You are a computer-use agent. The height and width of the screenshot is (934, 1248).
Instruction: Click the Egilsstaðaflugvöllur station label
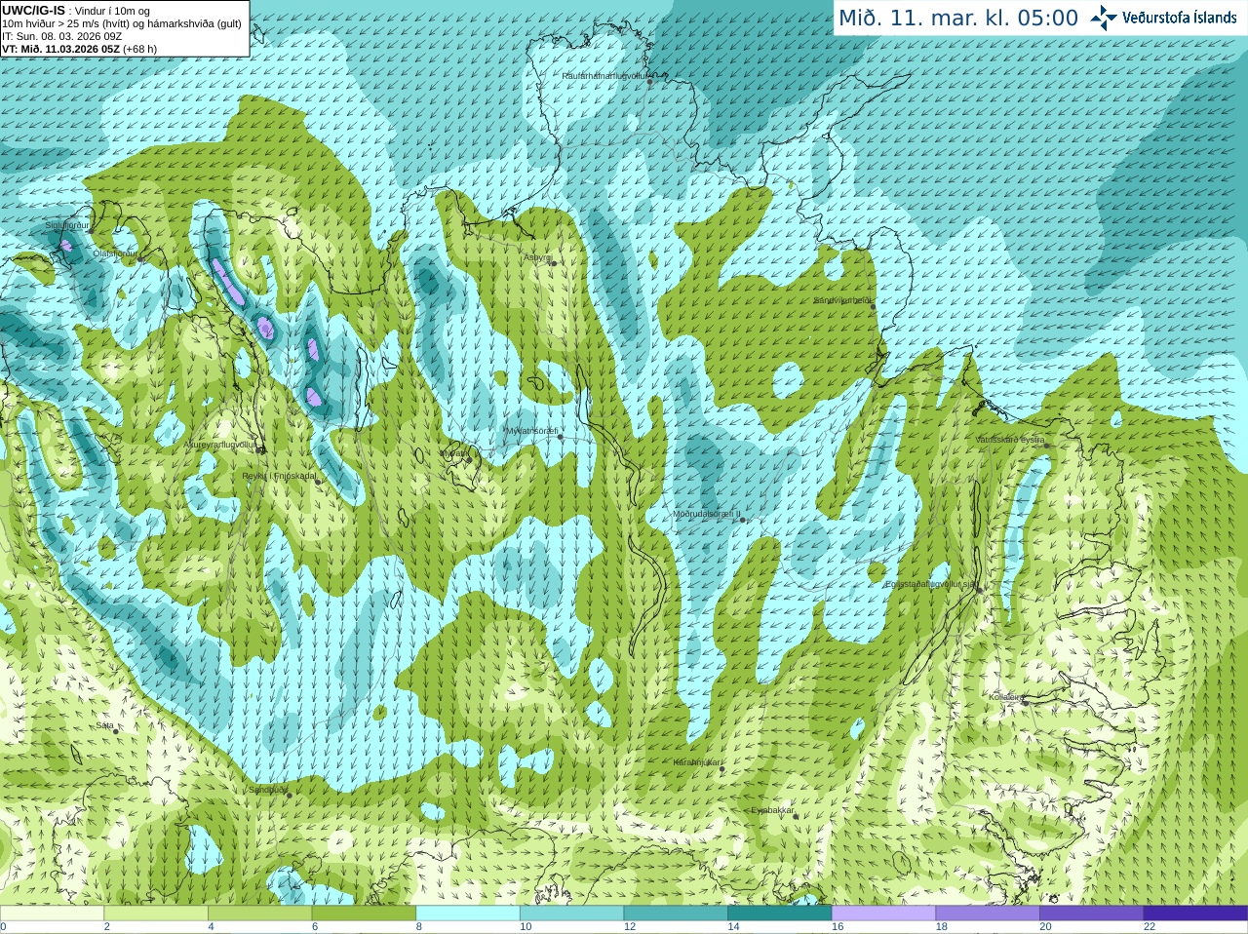tap(930, 584)
